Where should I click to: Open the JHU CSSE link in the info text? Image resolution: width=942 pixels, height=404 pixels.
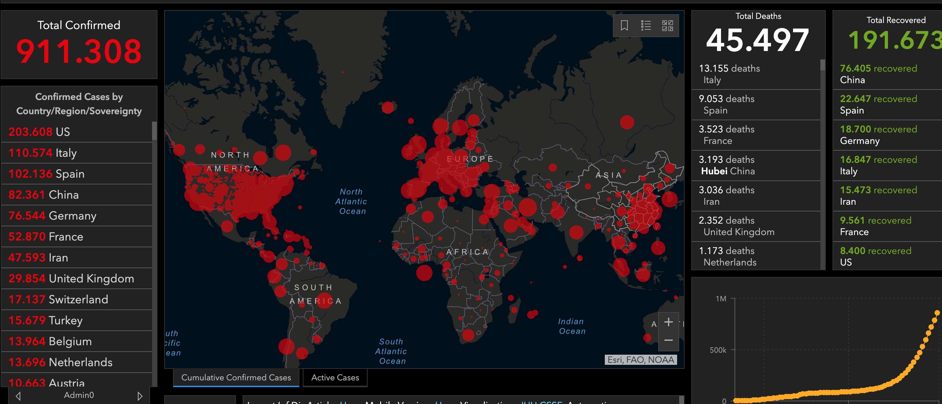(541, 402)
